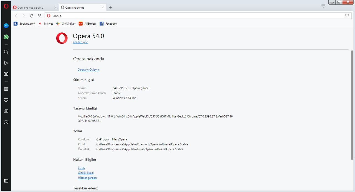Open bookmarks heart icon in sidebar
355x192 pixels.
[6, 100]
